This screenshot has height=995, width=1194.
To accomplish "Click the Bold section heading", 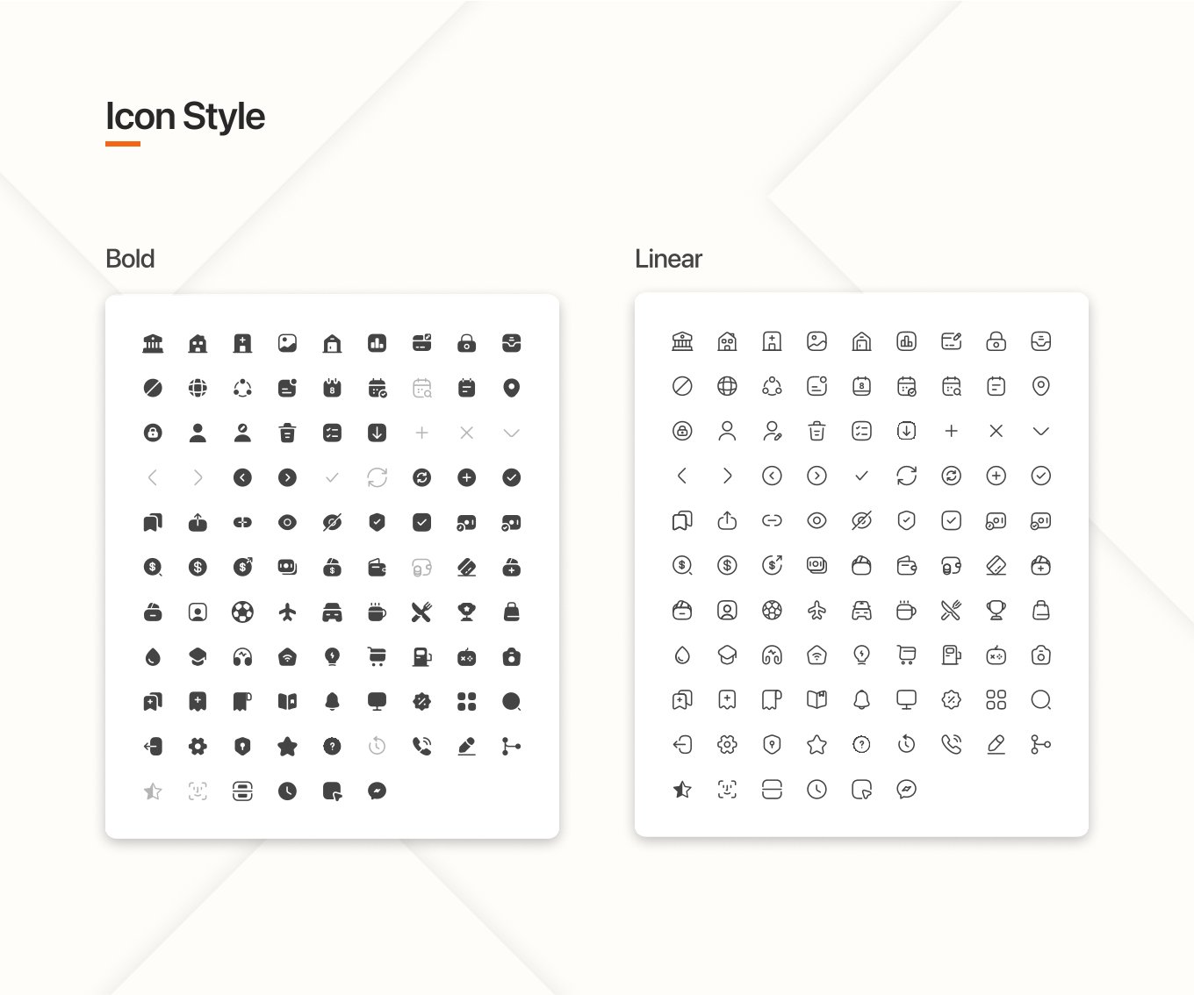I will [x=130, y=259].
